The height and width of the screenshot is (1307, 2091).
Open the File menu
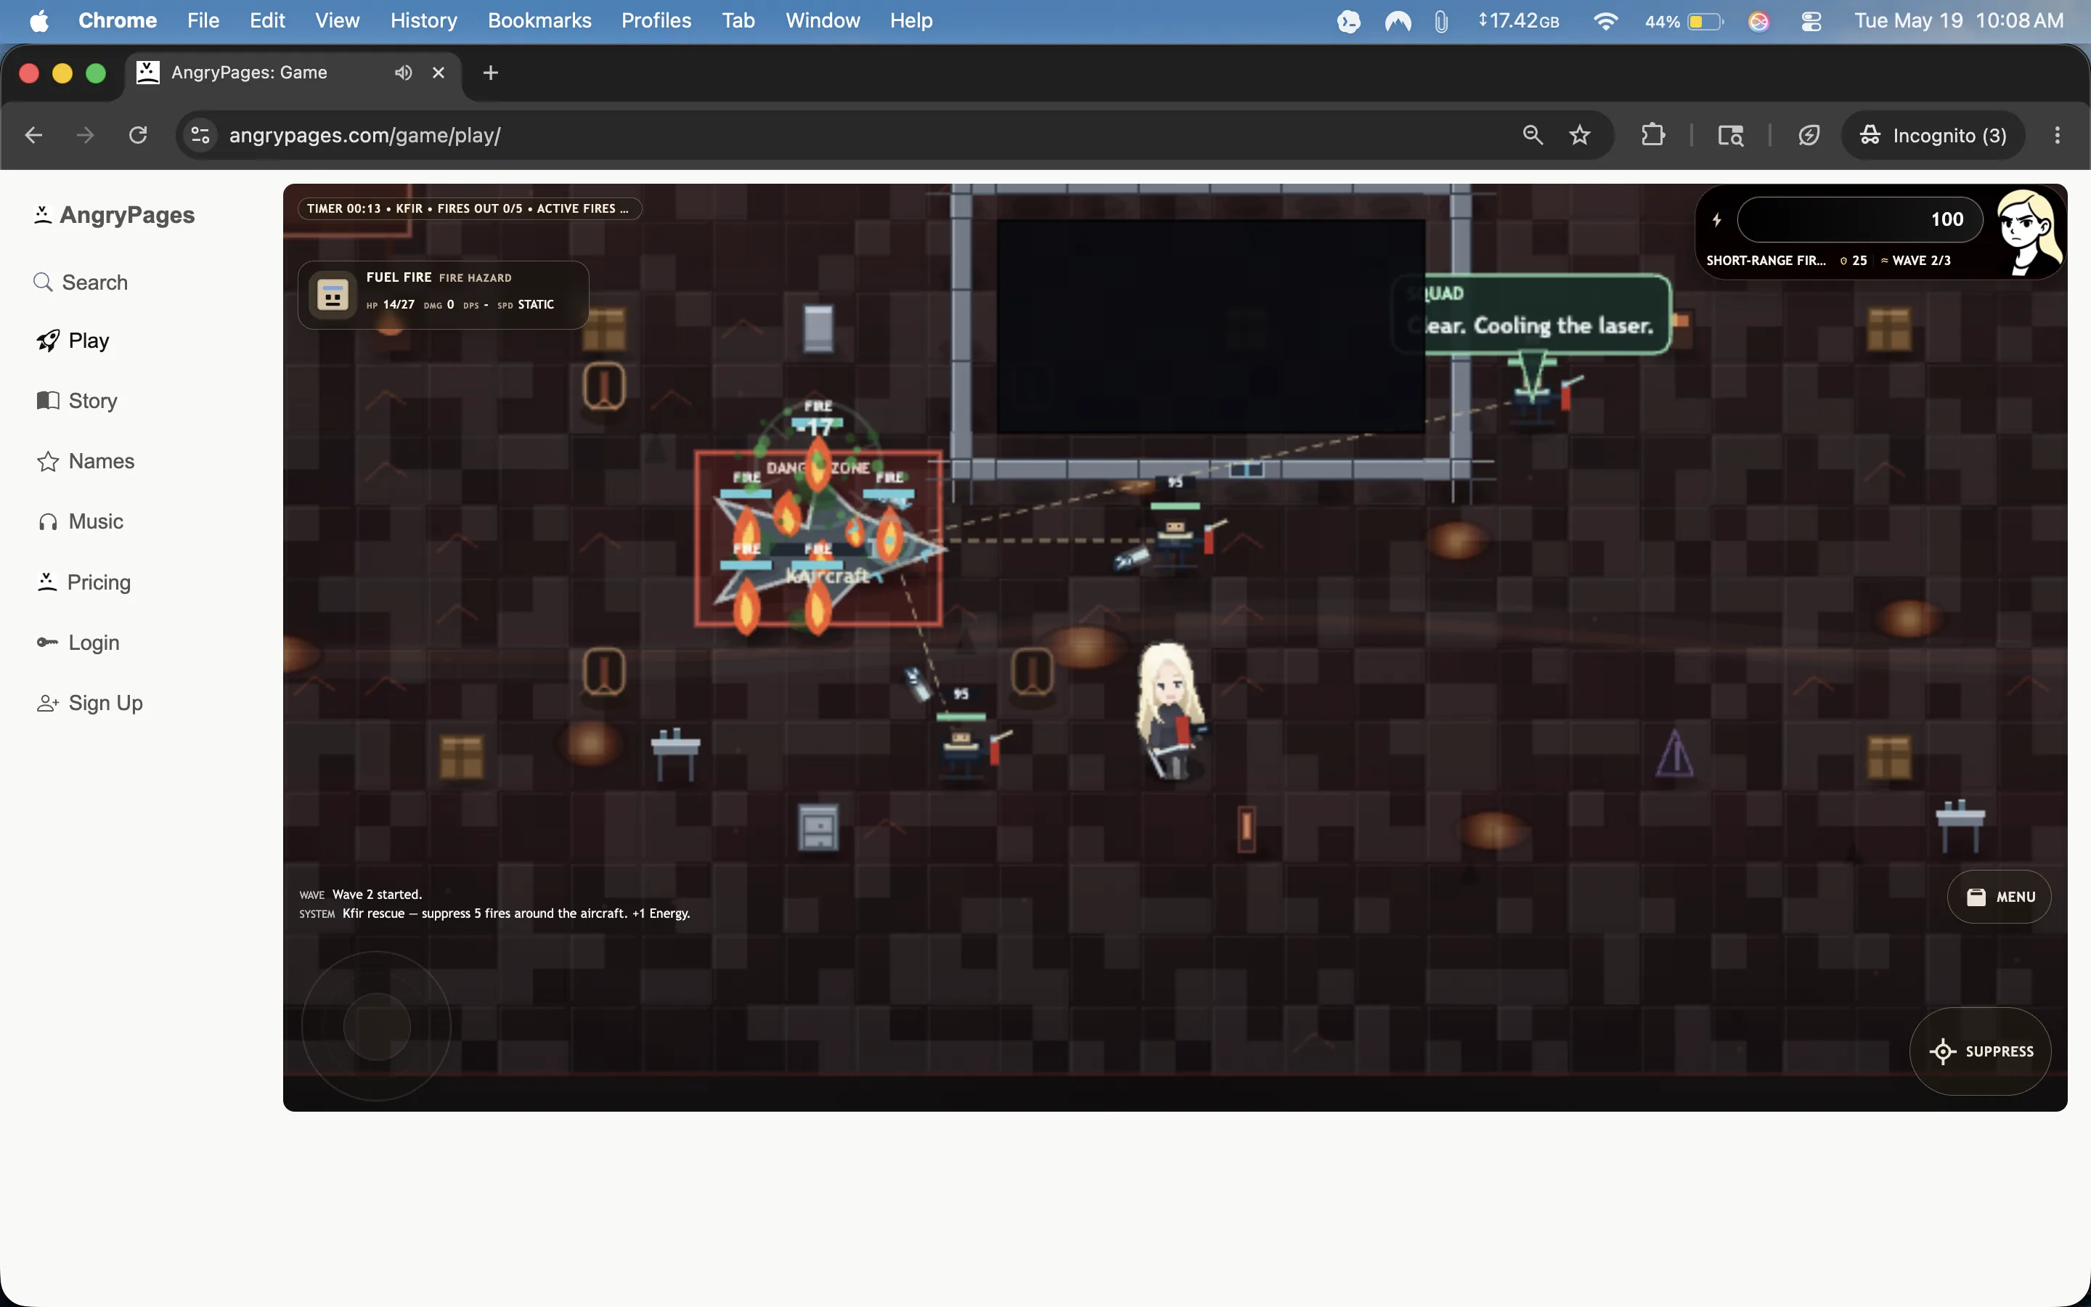pyautogui.click(x=203, y=20)
